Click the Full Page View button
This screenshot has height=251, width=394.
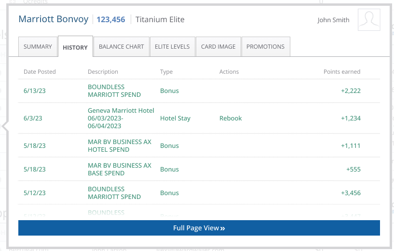click(199, 228)
